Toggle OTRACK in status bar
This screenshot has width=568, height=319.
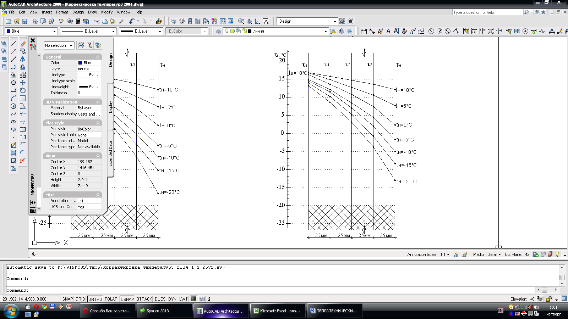click(x=144, y=299)
